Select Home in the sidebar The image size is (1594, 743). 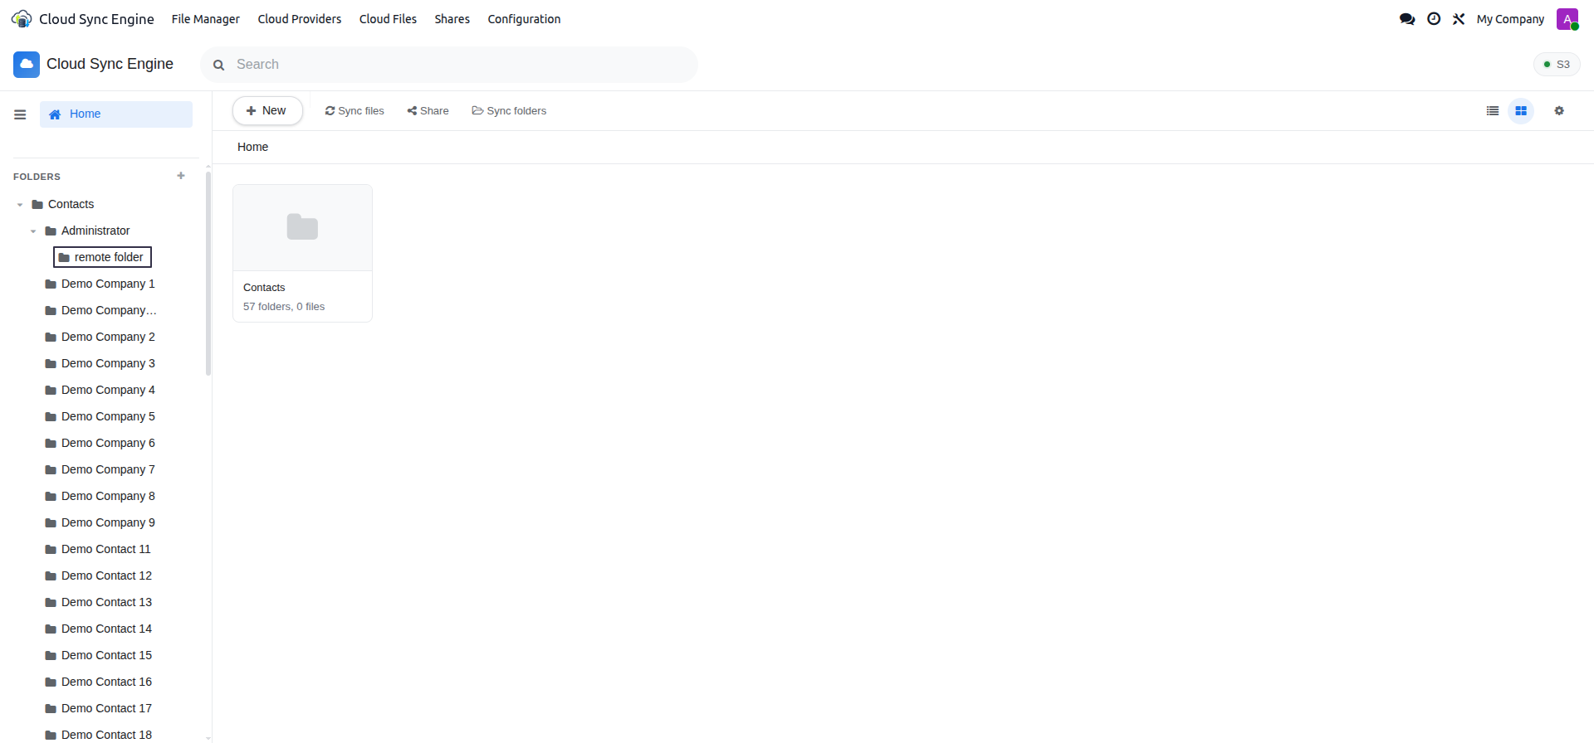[x=116, y=114]
